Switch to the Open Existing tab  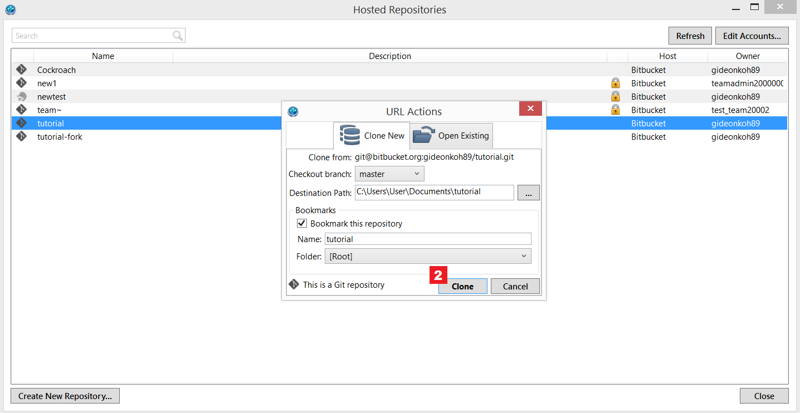[452, 136]
